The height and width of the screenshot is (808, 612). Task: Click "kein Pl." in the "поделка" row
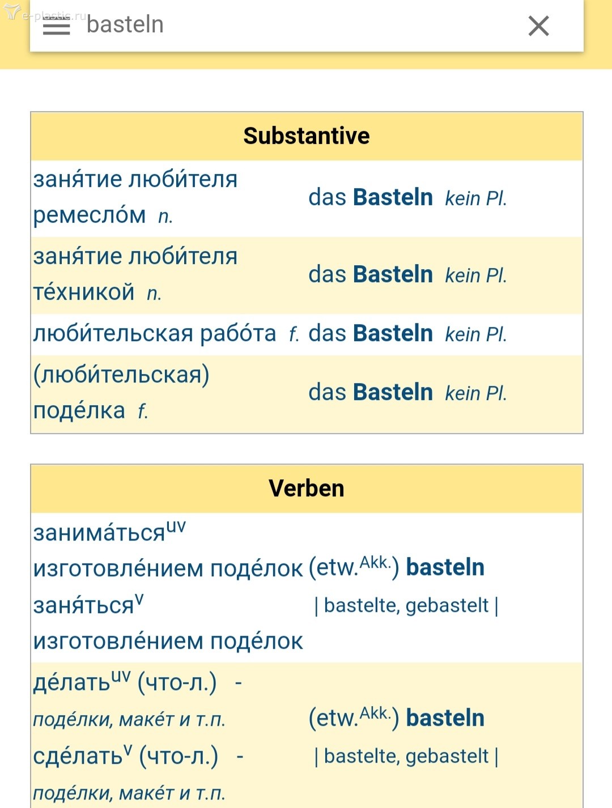tap(475, 393)
